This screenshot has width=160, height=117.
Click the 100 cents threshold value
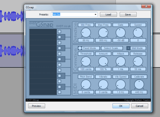point(86,69)
